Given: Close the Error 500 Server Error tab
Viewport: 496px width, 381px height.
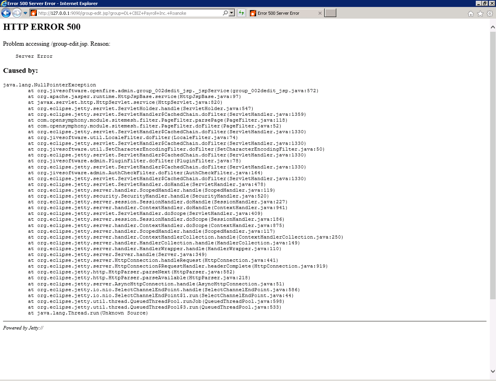Looking at the screenshot, I should point(320,13).
